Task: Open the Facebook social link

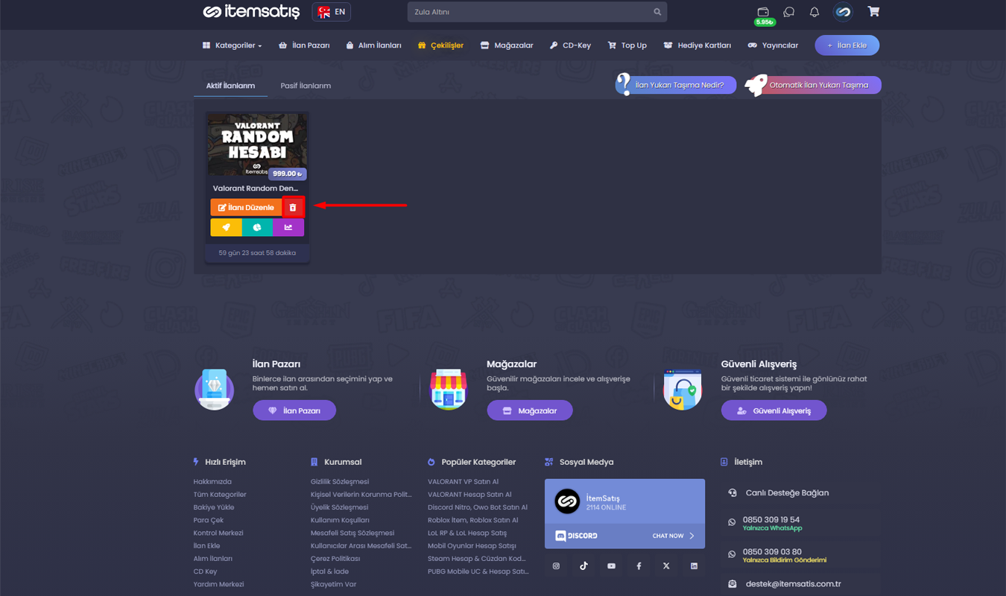Action: coord(639,566)
